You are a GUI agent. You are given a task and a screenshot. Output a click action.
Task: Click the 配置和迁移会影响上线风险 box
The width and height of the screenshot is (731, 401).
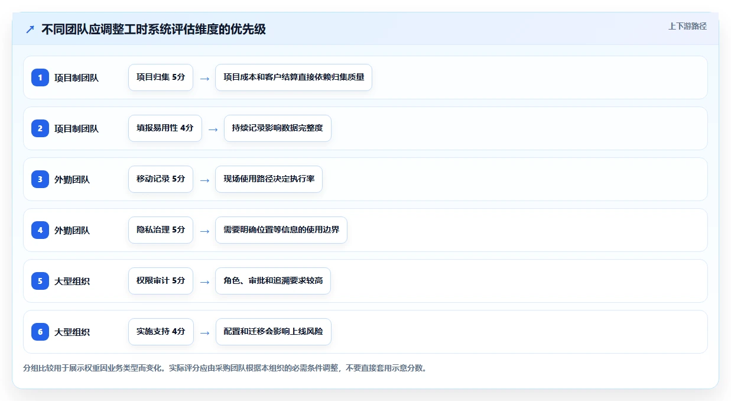coord(273,332)
